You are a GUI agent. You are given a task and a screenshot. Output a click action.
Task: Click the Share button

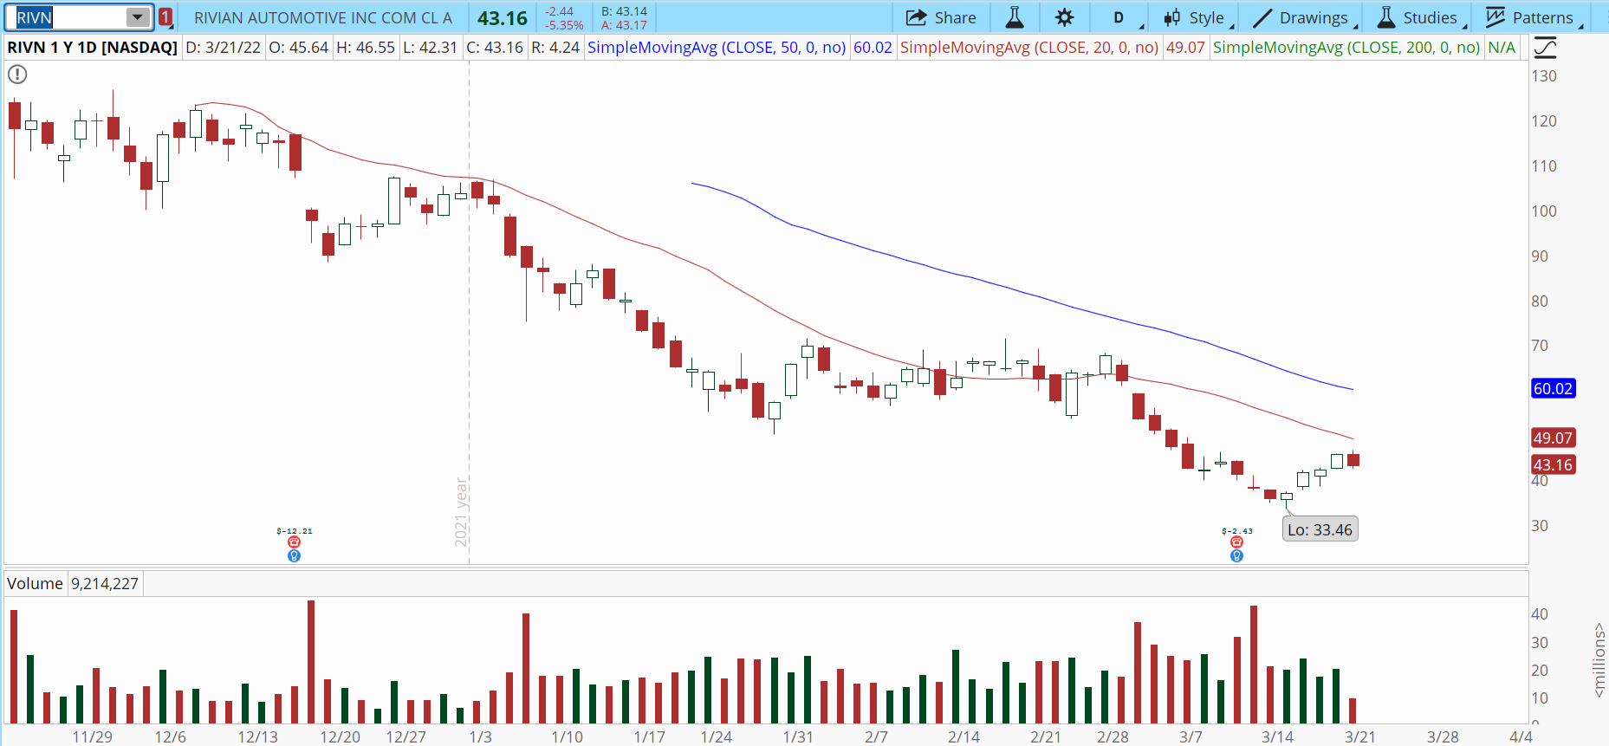pyautogui.click(x=941, y=17)
